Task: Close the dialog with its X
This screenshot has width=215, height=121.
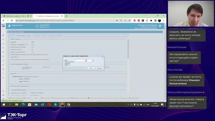Action: (103, 56)
